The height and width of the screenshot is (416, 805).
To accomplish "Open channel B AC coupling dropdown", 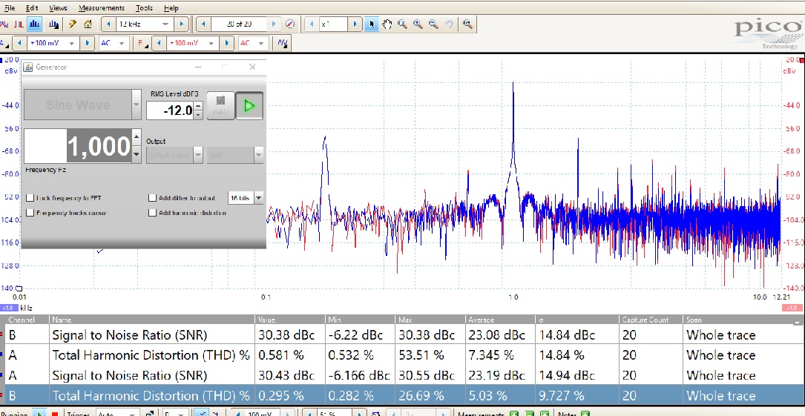I will pyautogui.click(x=261, y=43).
